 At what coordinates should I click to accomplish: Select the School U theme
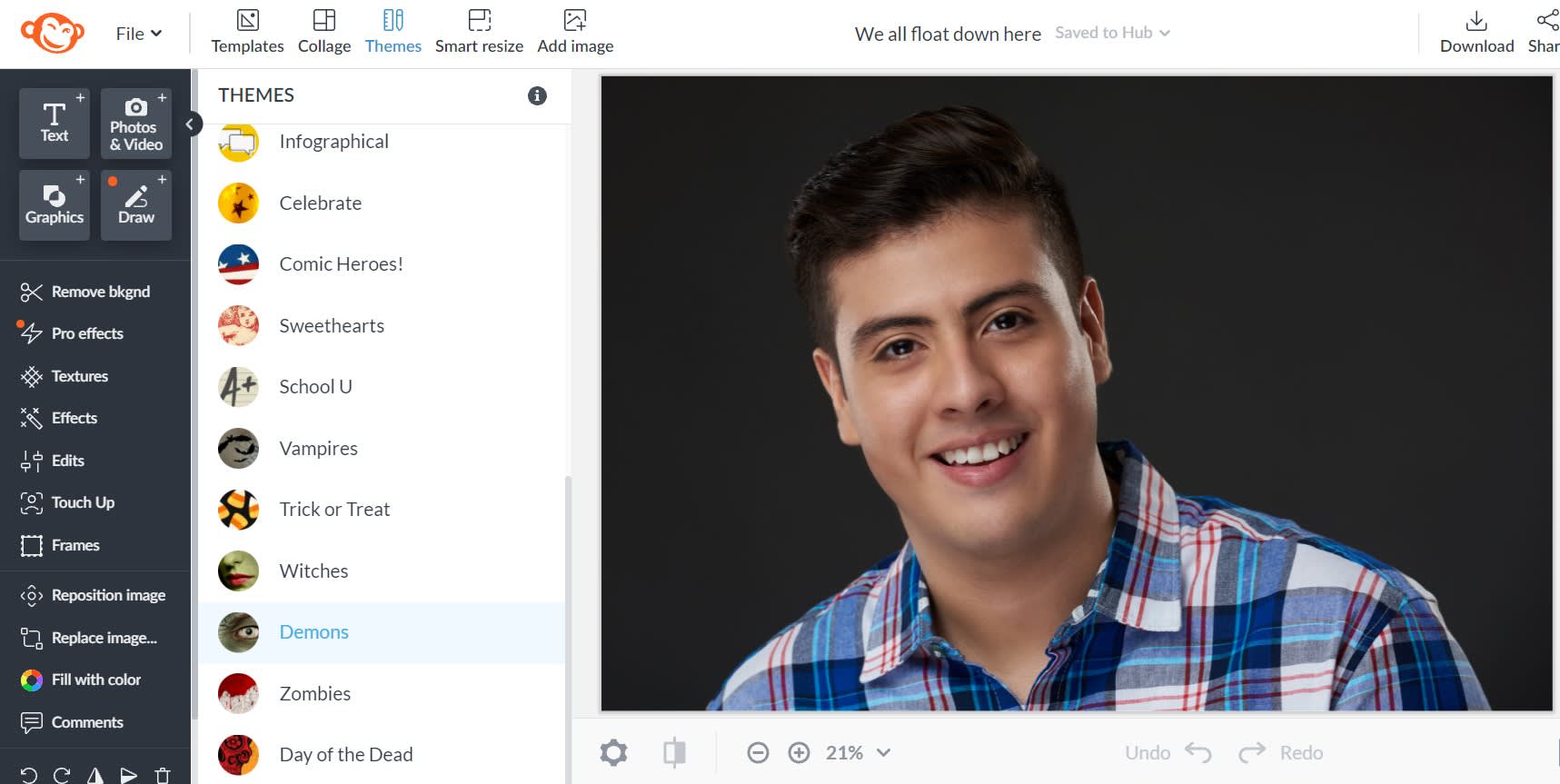point(382,387)
